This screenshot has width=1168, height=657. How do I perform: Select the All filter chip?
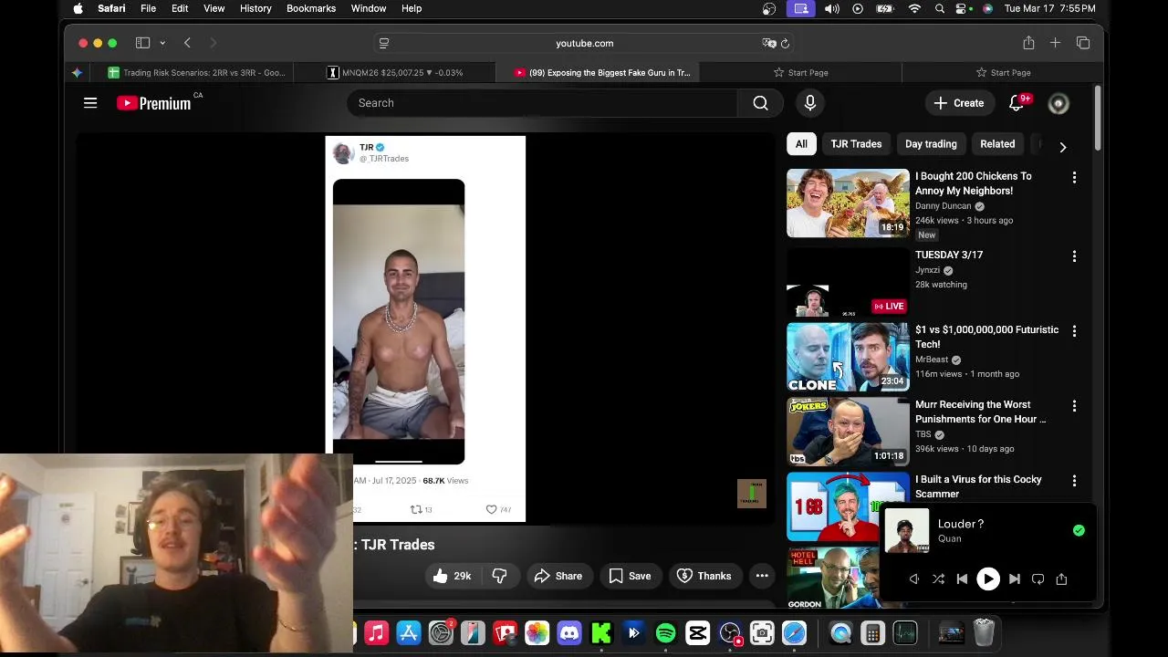801,144
